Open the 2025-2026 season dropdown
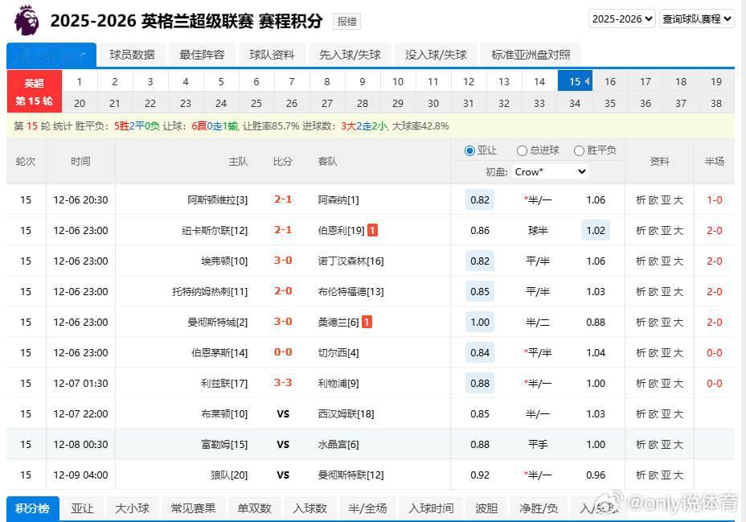Viewport: 746px width, 522px height. 621,18
